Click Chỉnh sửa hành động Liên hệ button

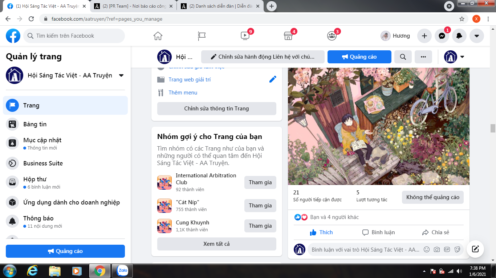tap(263, 57)
